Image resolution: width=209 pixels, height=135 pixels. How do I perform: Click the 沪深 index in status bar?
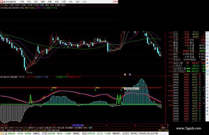click(x=45, y=133)
